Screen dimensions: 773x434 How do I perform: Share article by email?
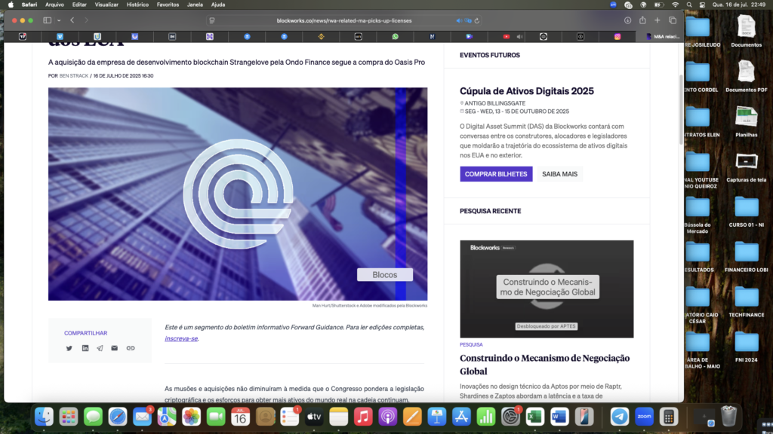[x=115, y=348]
